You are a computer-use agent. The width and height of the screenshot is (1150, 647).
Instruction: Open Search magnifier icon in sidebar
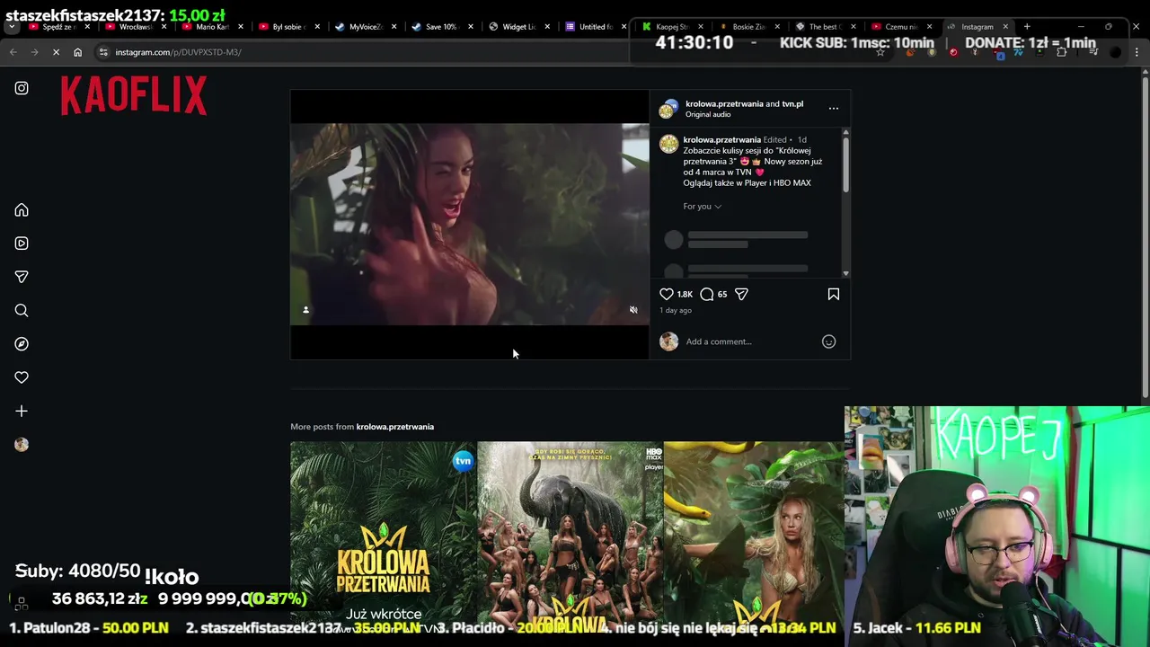22,311
